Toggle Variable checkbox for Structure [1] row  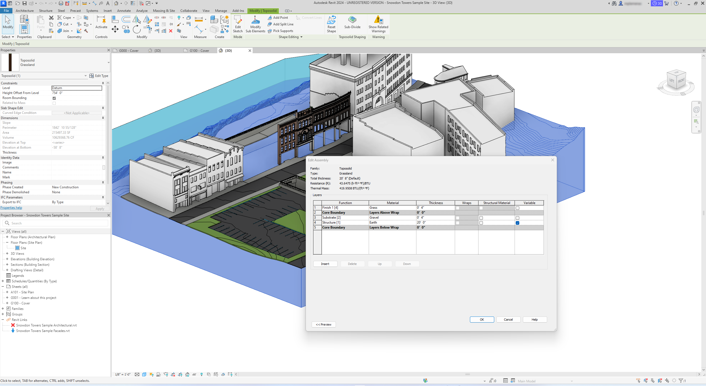coord(517,223)
